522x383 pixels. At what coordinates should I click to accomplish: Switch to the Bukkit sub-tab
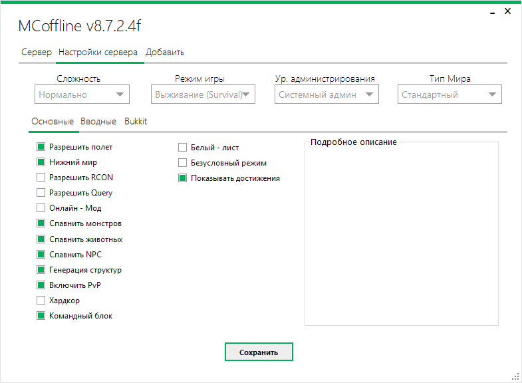click(x=136, y=122)
